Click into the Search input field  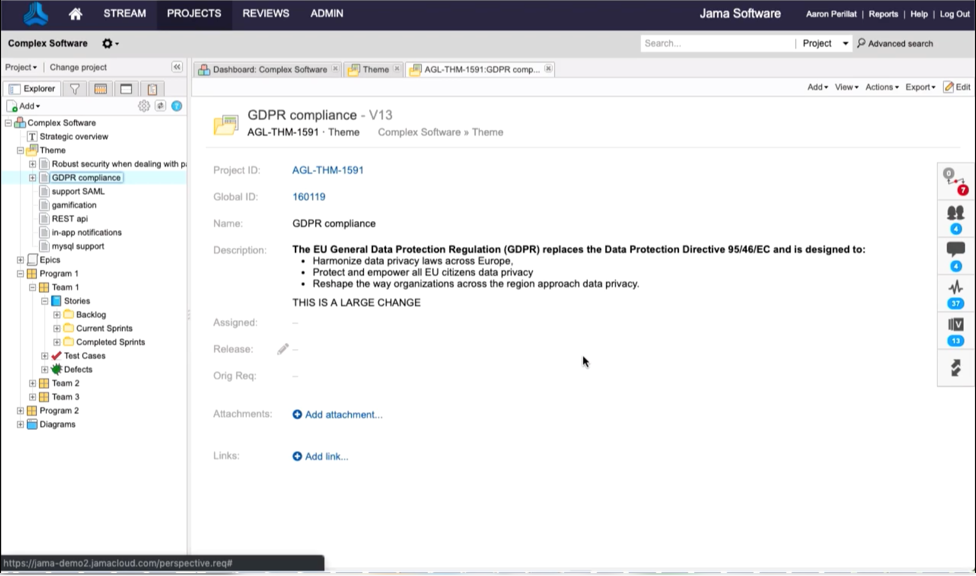click(716, 44)
